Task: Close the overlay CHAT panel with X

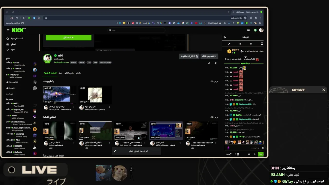Action: pos(324,90)
